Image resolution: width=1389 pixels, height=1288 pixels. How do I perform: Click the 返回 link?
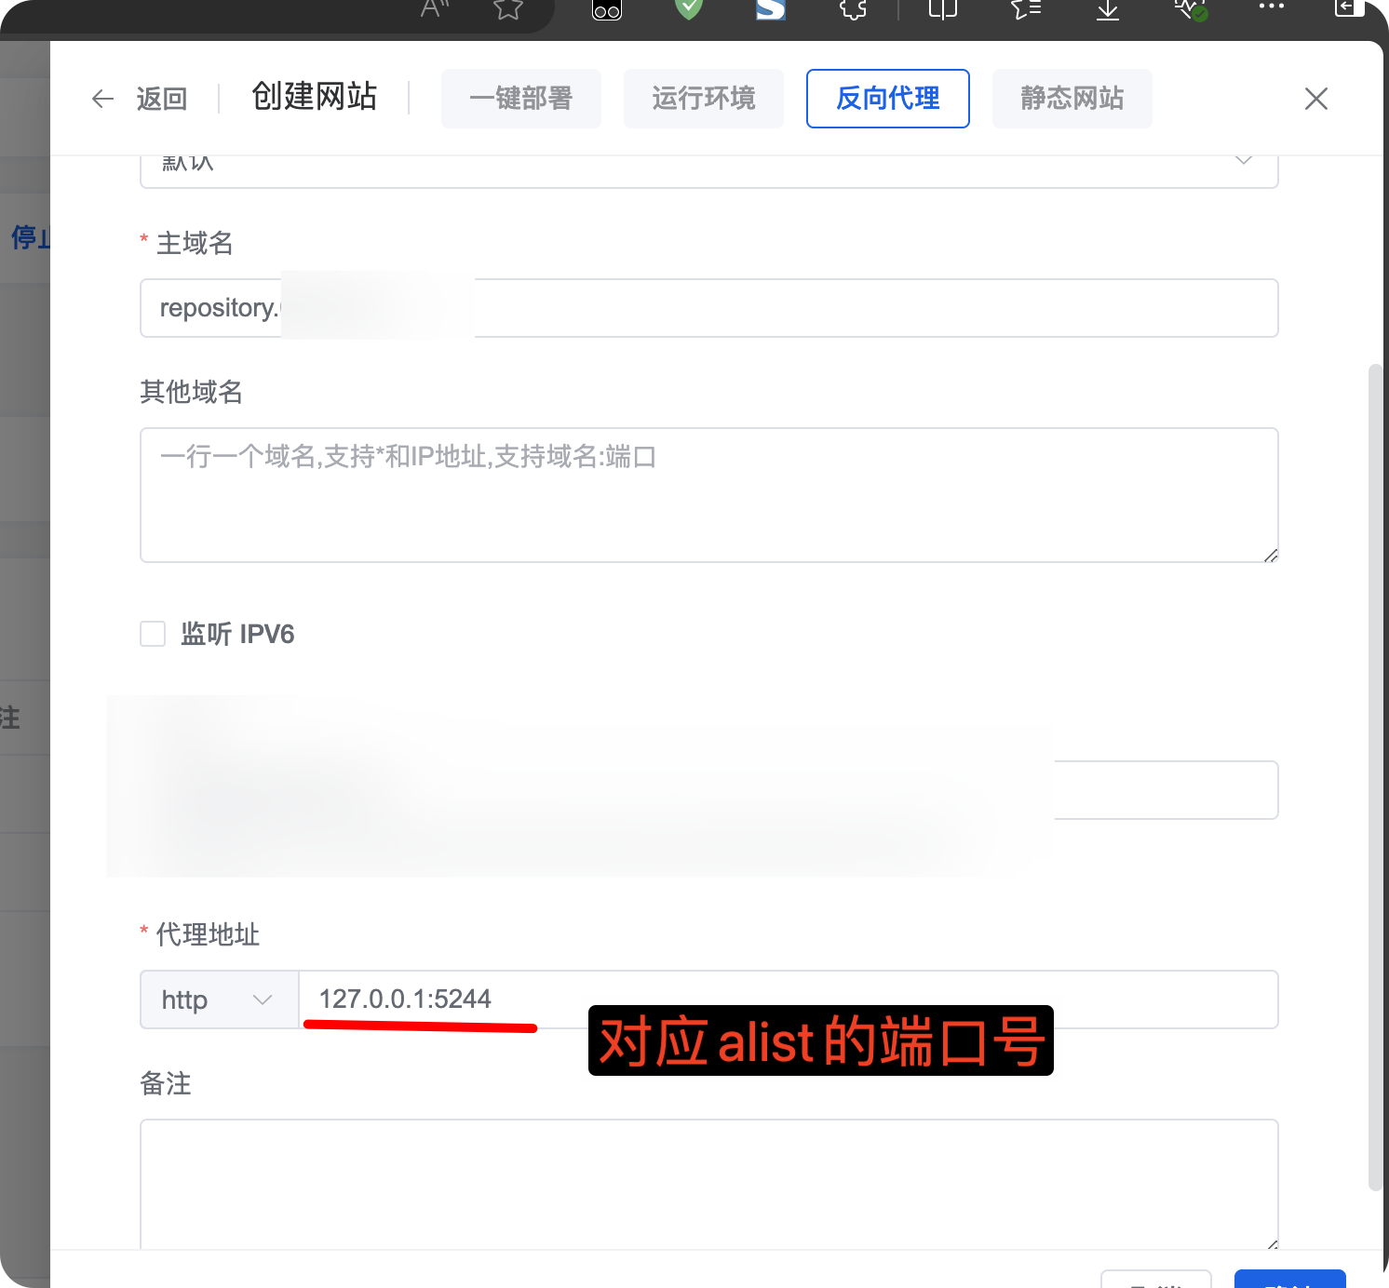point(162,99)
